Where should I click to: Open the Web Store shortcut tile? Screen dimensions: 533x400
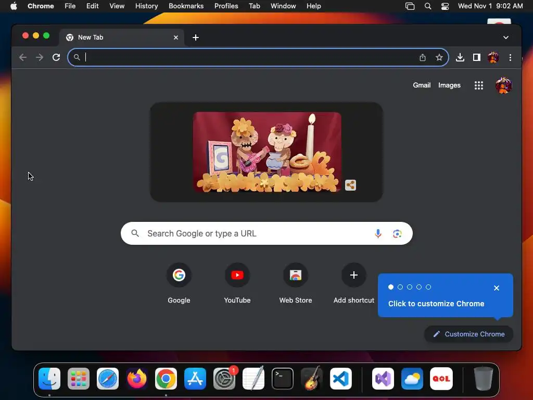point(296,283)
